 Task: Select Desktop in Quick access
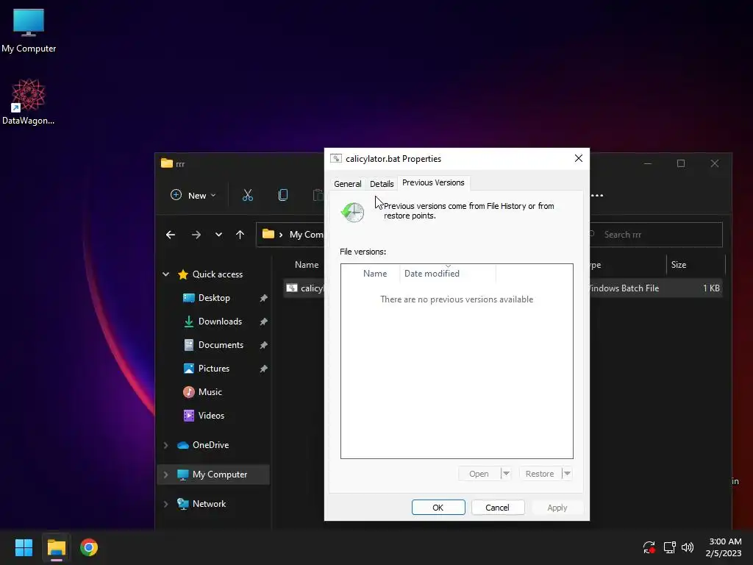pos(214,298)
